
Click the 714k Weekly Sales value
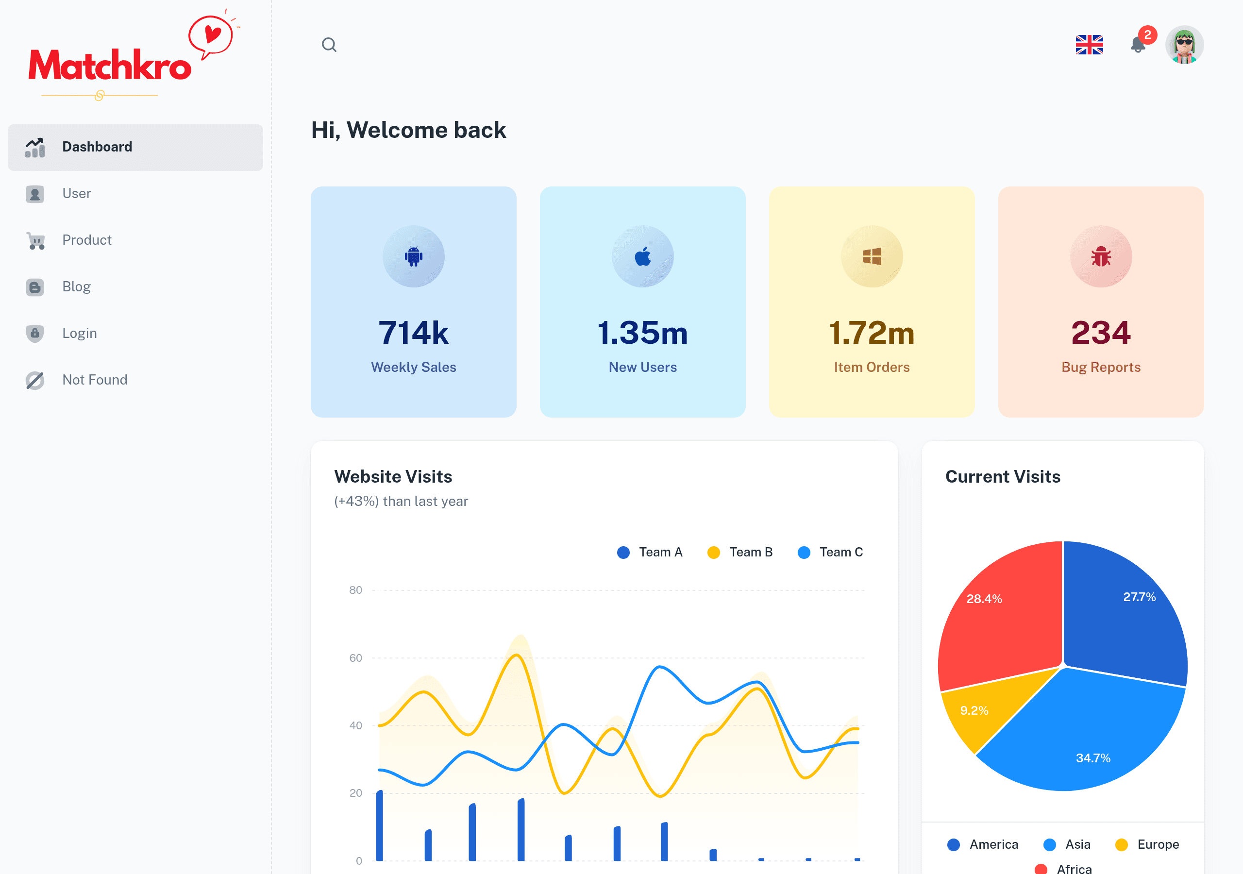tap(414, 333)
